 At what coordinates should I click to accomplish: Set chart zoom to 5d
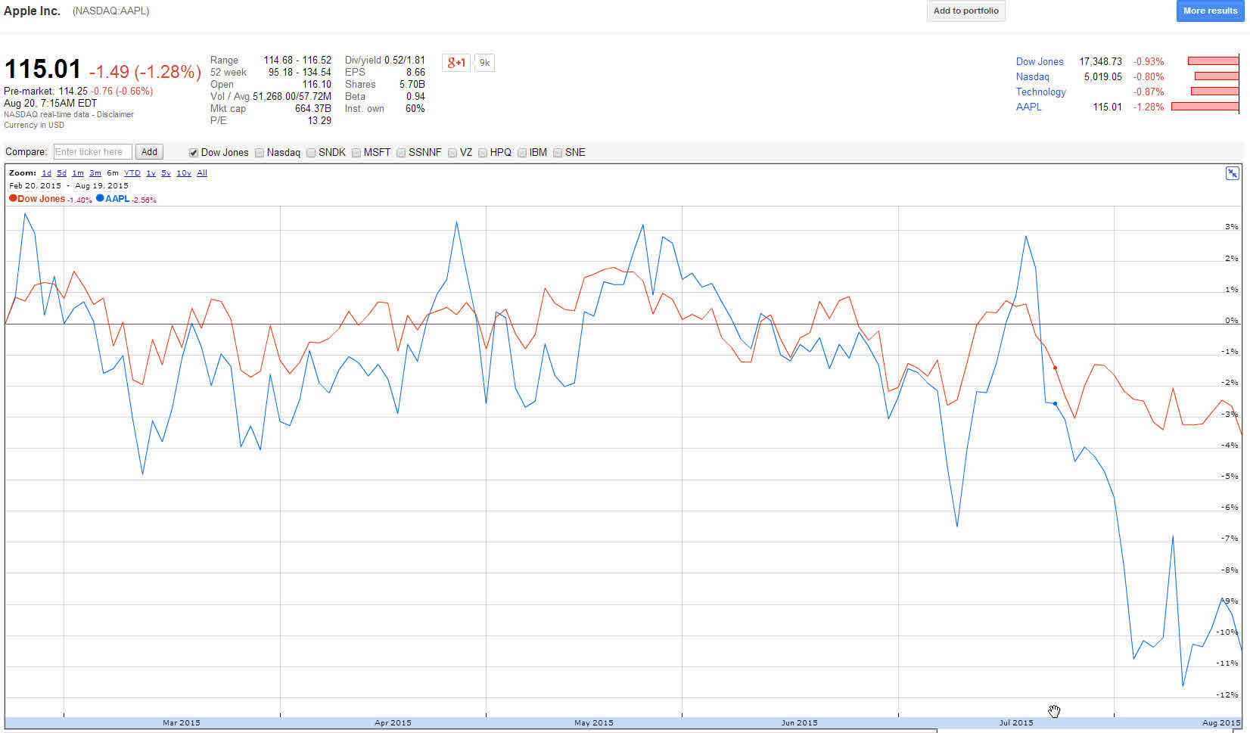[x=61, y=173]
